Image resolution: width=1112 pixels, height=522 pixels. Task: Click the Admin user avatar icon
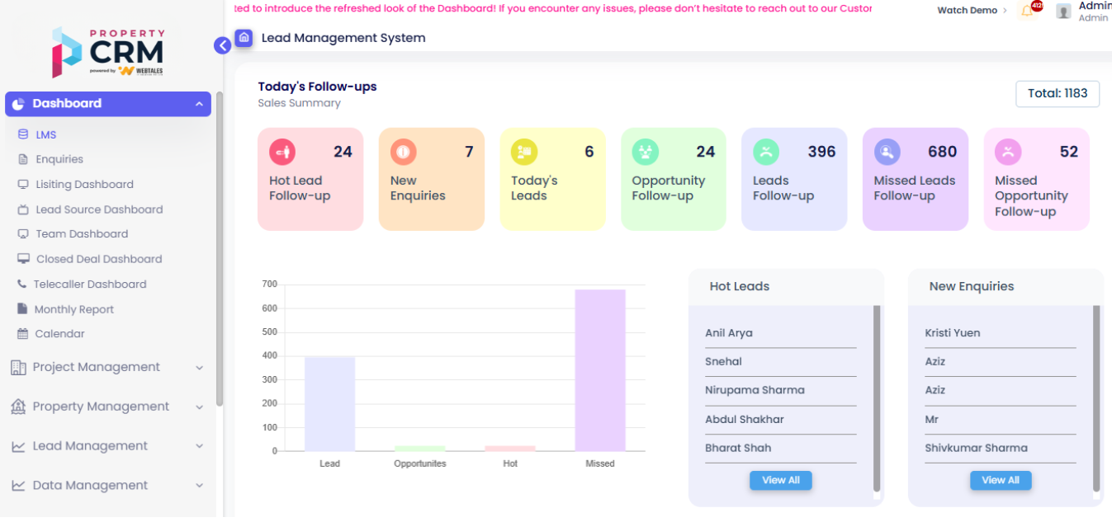coord(1063,11)
